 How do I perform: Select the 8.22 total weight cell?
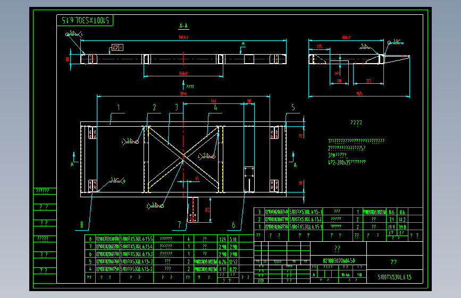pyautogui.click(x=233, y=269)
